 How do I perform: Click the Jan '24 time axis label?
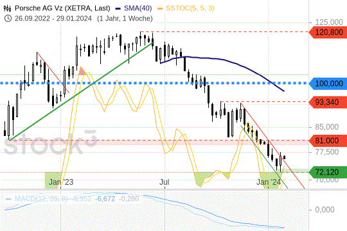269,182
